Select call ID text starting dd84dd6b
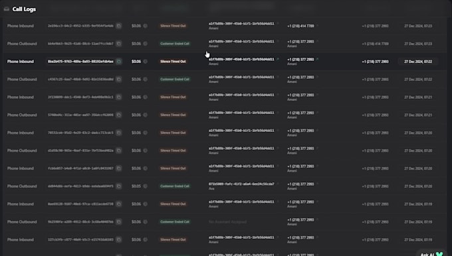Viewport: 452px width, 256px height. tap(80, 186)
